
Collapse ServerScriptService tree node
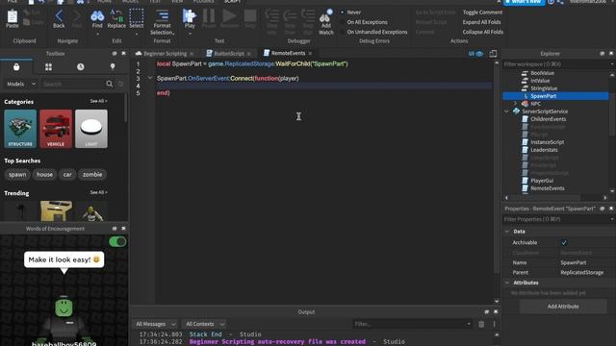click(x=507, y=111)
